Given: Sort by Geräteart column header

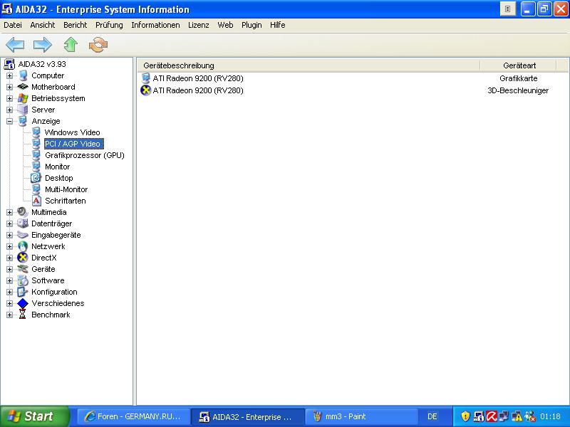Looking at the screenshot, I should [519, 65].
